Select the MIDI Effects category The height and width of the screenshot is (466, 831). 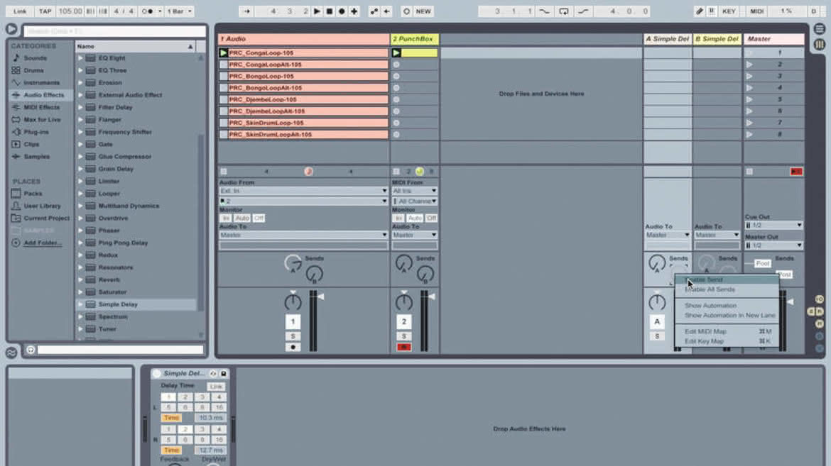[41, 107]
